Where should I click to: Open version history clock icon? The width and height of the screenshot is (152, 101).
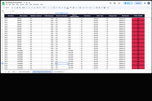coord(110,3)
